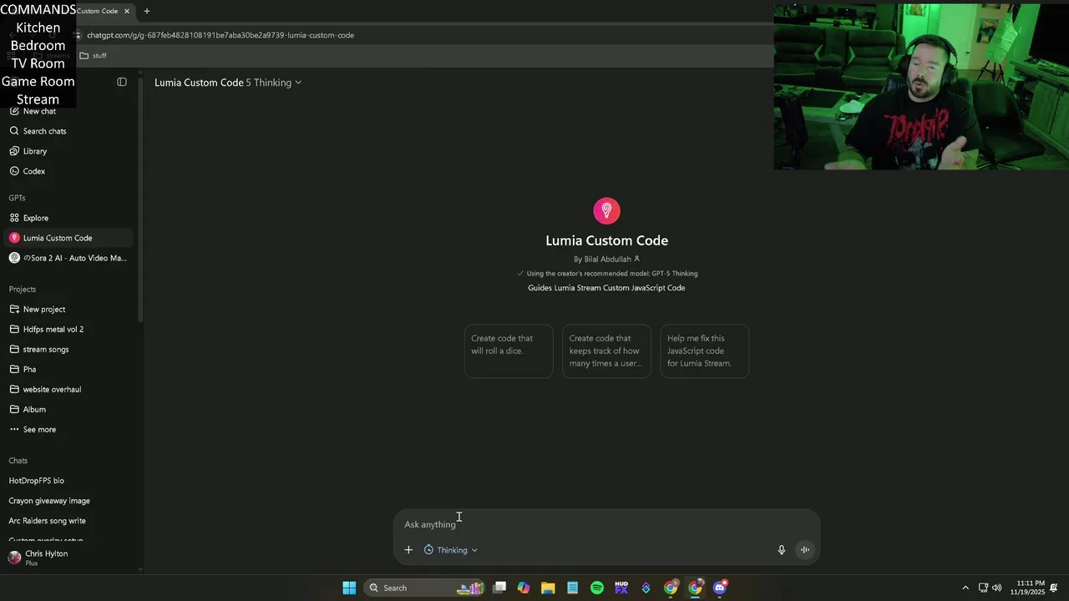Click the browser address bar URL
The image size is (1069, 601).
coord(220,35)
